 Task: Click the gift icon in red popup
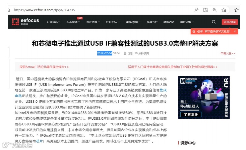tap(194, 31)
